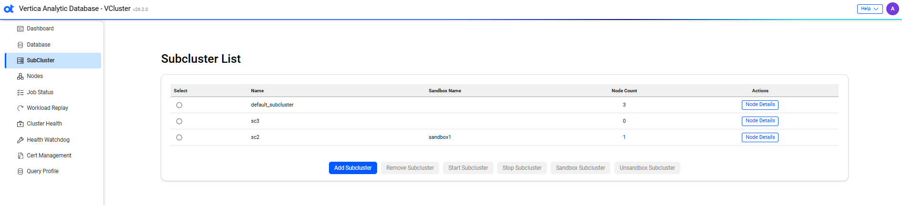Open the Help dropdown

click(870, 9)
